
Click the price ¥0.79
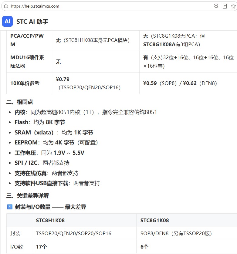(63, 79)
